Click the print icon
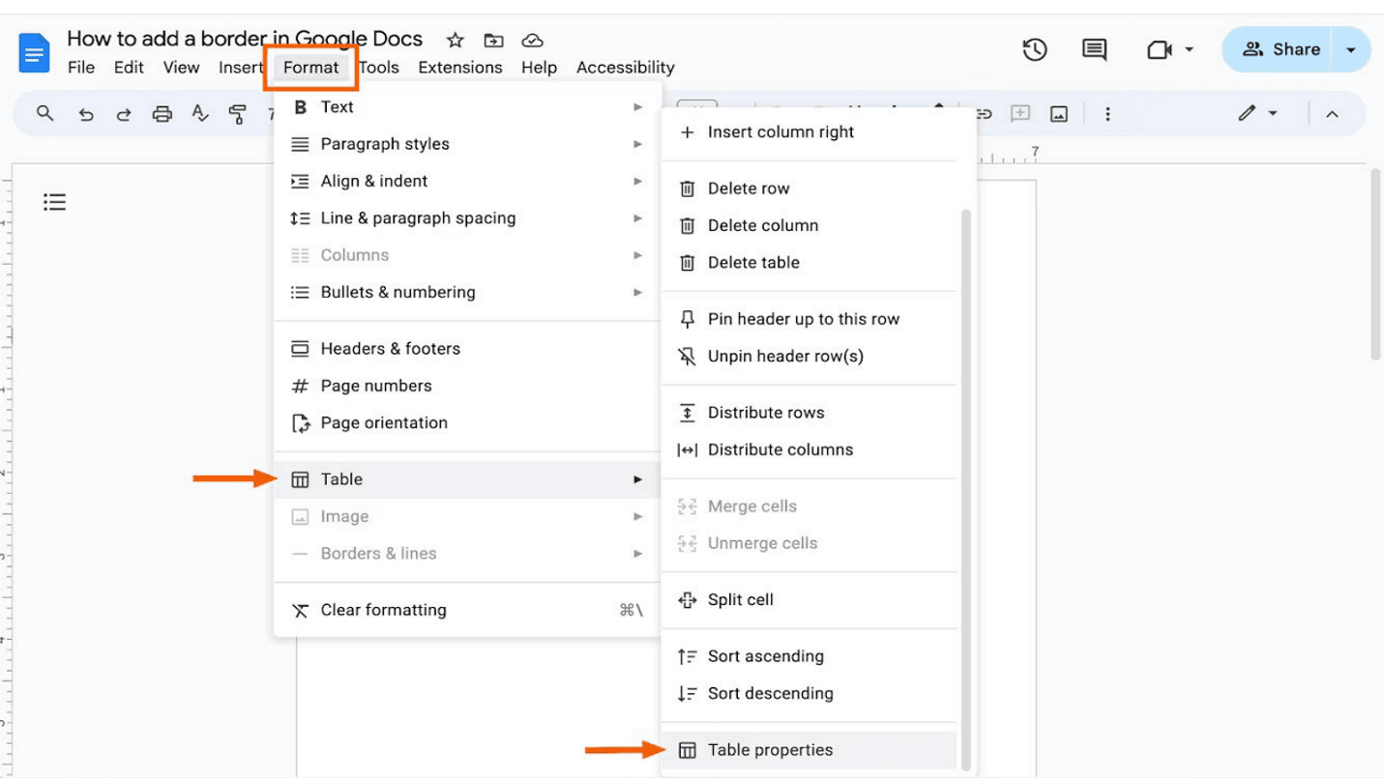1384x778 pixels. click(x=162, y=114)
